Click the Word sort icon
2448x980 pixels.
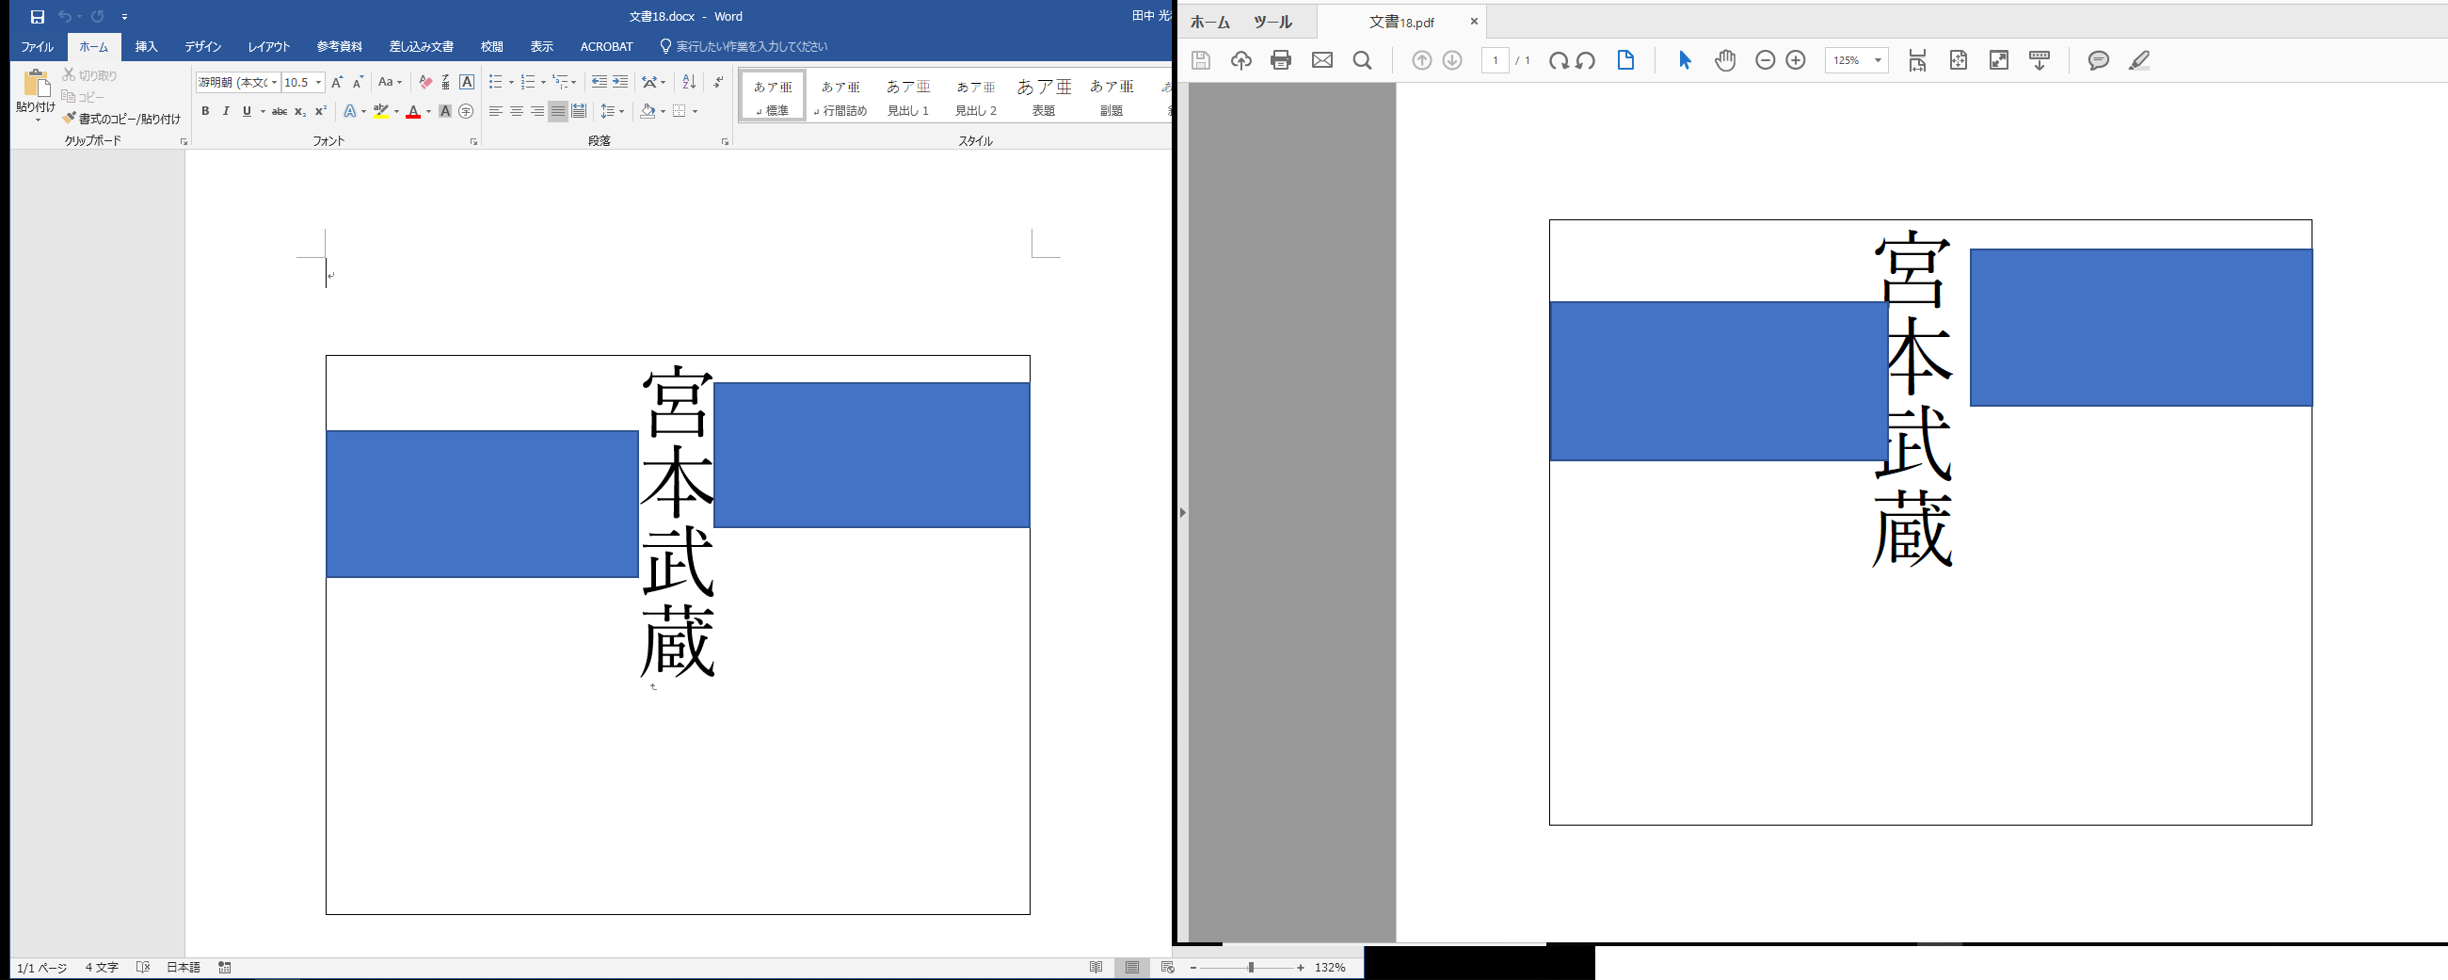point(689,83)
